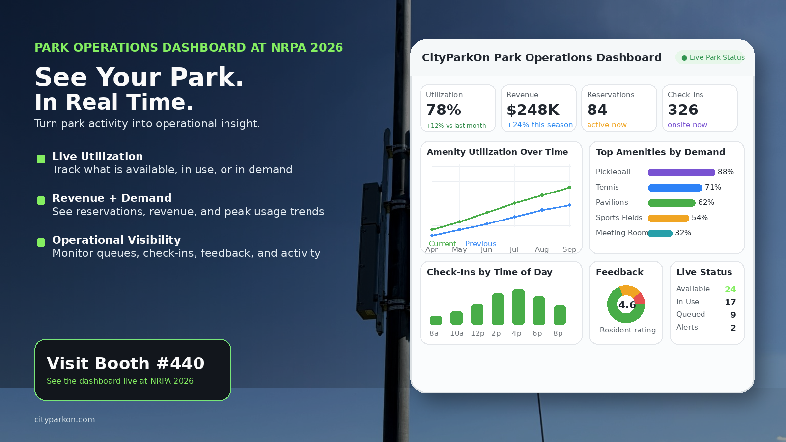Click the In Use 17 status row
The height and width of the screenshot is (442, 786).
coord(706,302)
